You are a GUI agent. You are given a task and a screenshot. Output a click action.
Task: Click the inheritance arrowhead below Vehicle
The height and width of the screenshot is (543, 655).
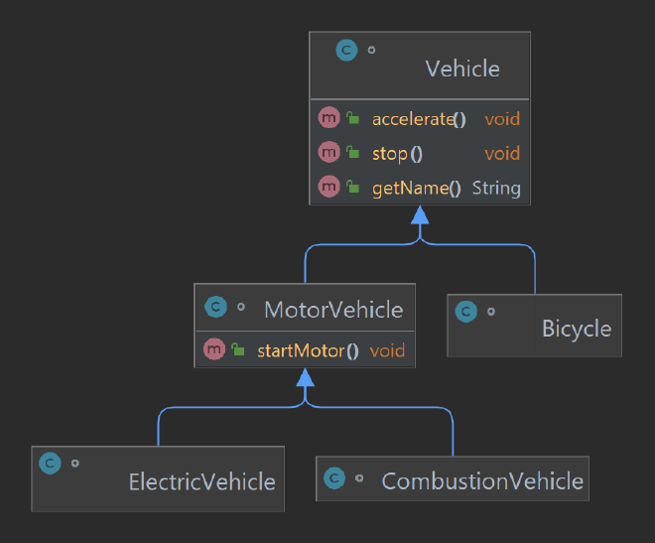click(x=420, y=214)
